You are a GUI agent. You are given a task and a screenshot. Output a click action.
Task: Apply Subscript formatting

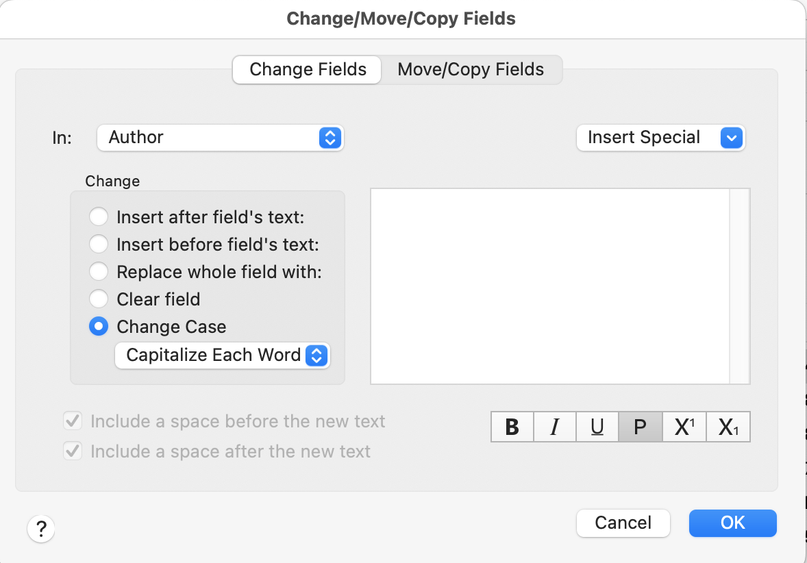tap(728, 427)
